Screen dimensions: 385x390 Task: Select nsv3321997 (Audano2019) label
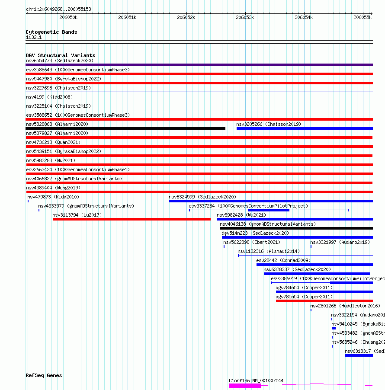[340, 242]
